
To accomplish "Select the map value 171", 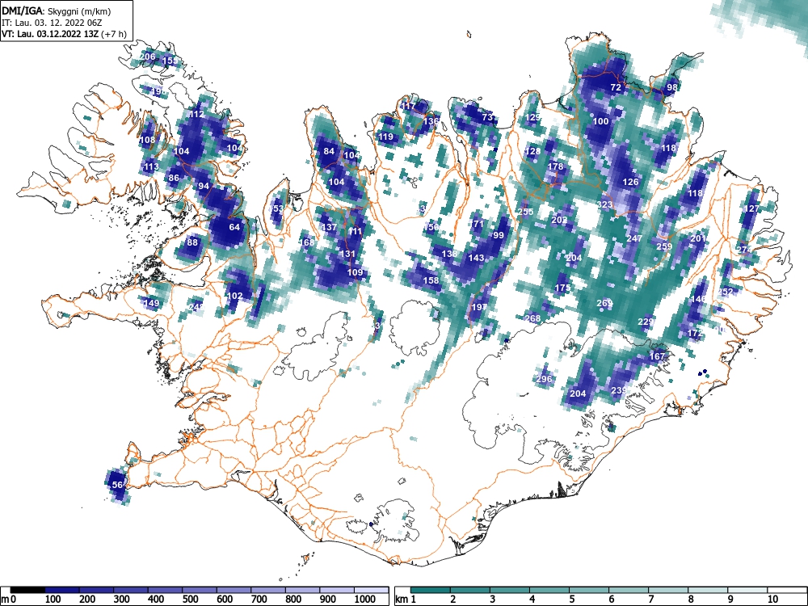I will click(x=476, y=224).
